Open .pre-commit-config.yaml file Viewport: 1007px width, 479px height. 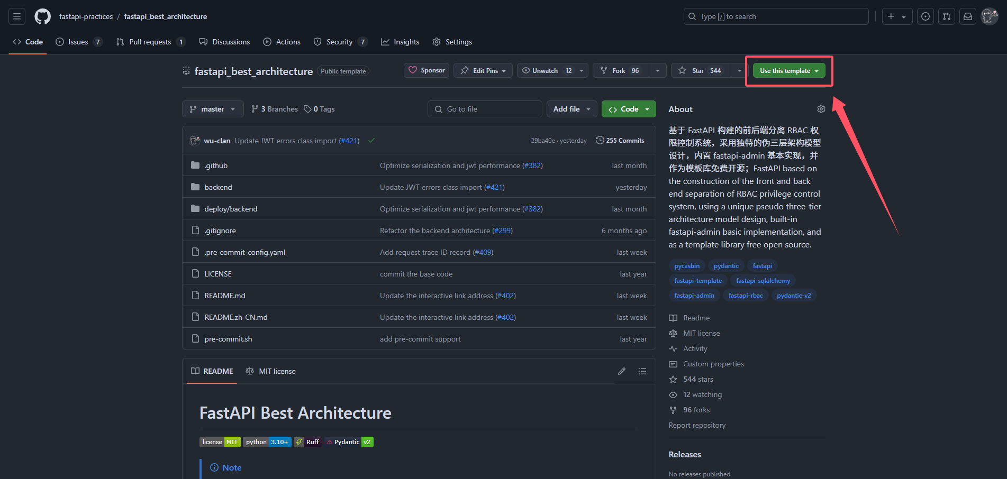tap(244, 252)
